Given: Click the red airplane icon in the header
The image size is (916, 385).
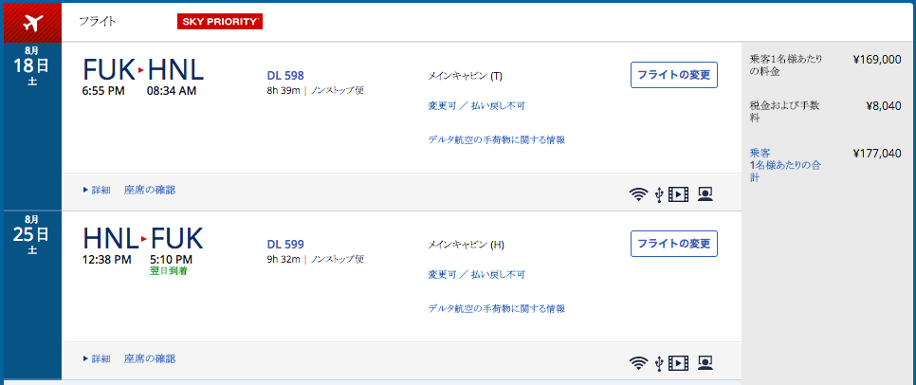Looking at the screenshot, I should [32, 23].
